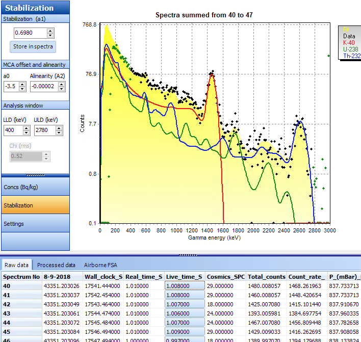Lower the ULD (keV) value by one step
The image size is (361, 342).
tap(58, 133)
